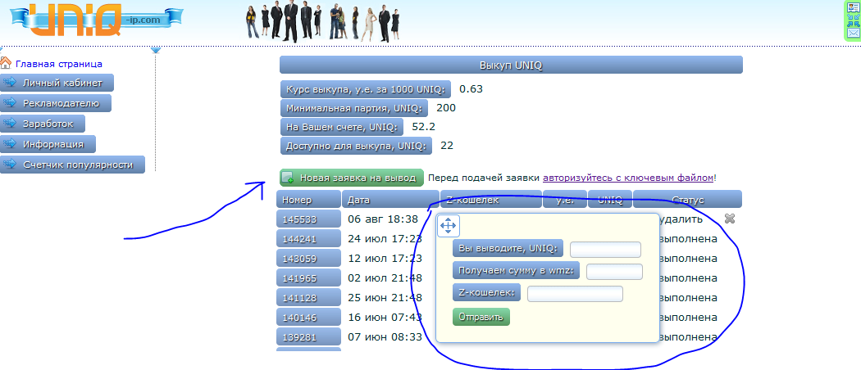The image size is (861, 370).
Task: Click the Статус column header
Action: [x=687, y=199]
